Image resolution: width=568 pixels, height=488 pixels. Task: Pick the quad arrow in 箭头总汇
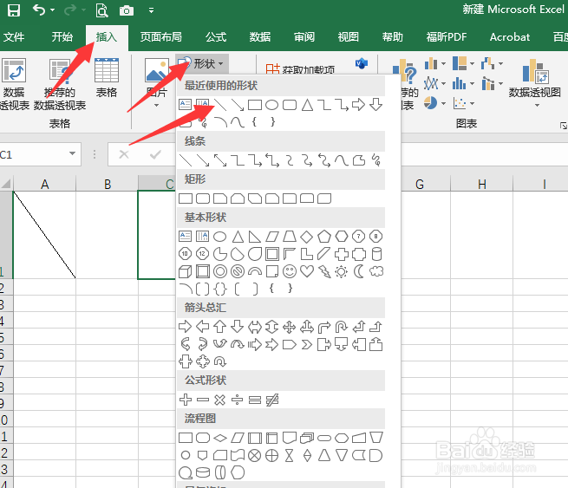289,327
